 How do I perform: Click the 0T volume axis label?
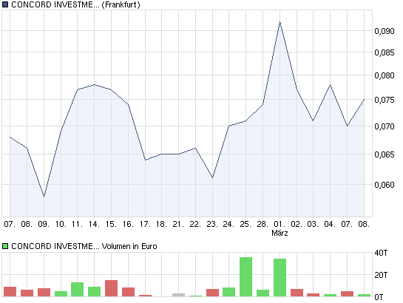379,297
